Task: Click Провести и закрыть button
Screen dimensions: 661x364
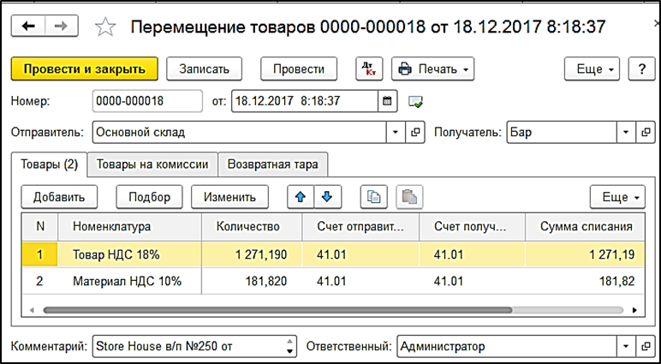Action: [x=84, y=69]
